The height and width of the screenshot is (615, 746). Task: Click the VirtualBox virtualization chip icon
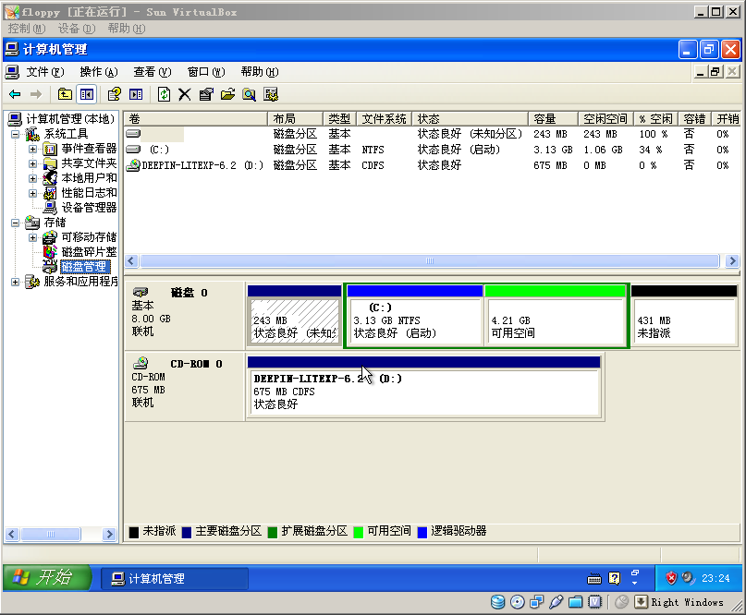[595, 602]
